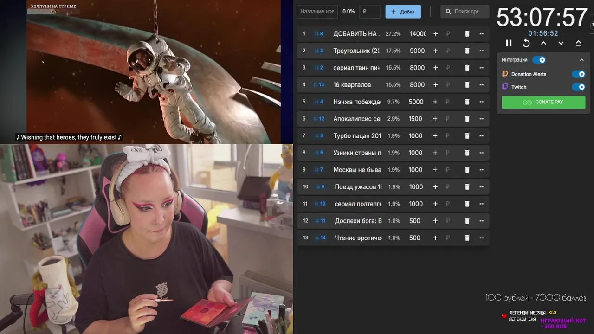
Task: Click the 9000 amount for Треугольник
Action: (417, 51)
